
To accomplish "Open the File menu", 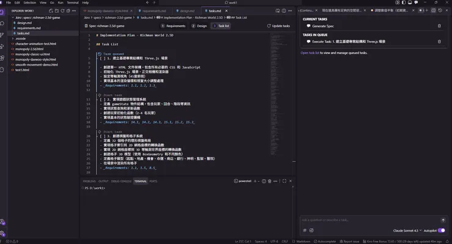I will click(9, 2).
